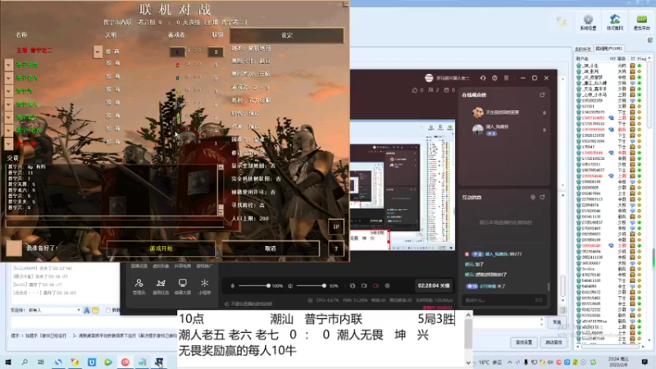Open Windows Start menu

click(x=8, y=362)
